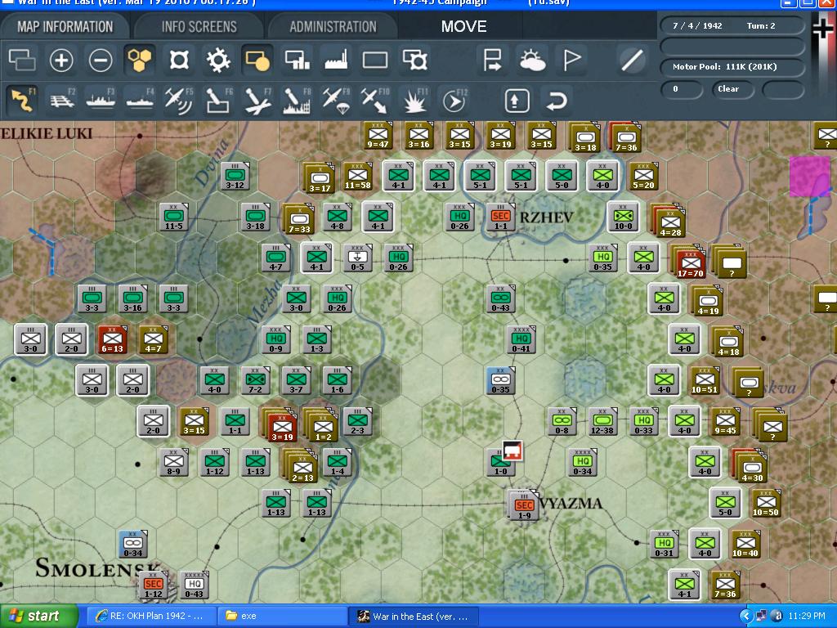Select the red 6=13 unit counter
The image size is (837, 628).
[112, 339]
